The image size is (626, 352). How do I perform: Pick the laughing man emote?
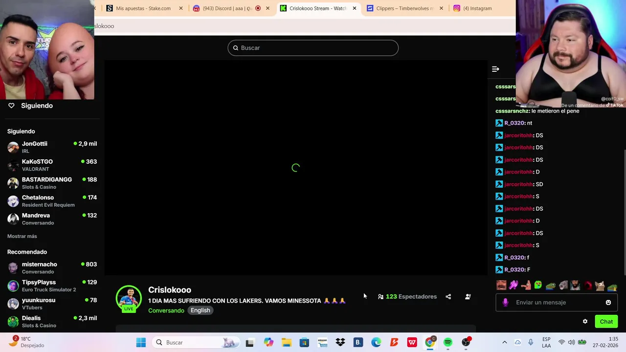point(501,286)
